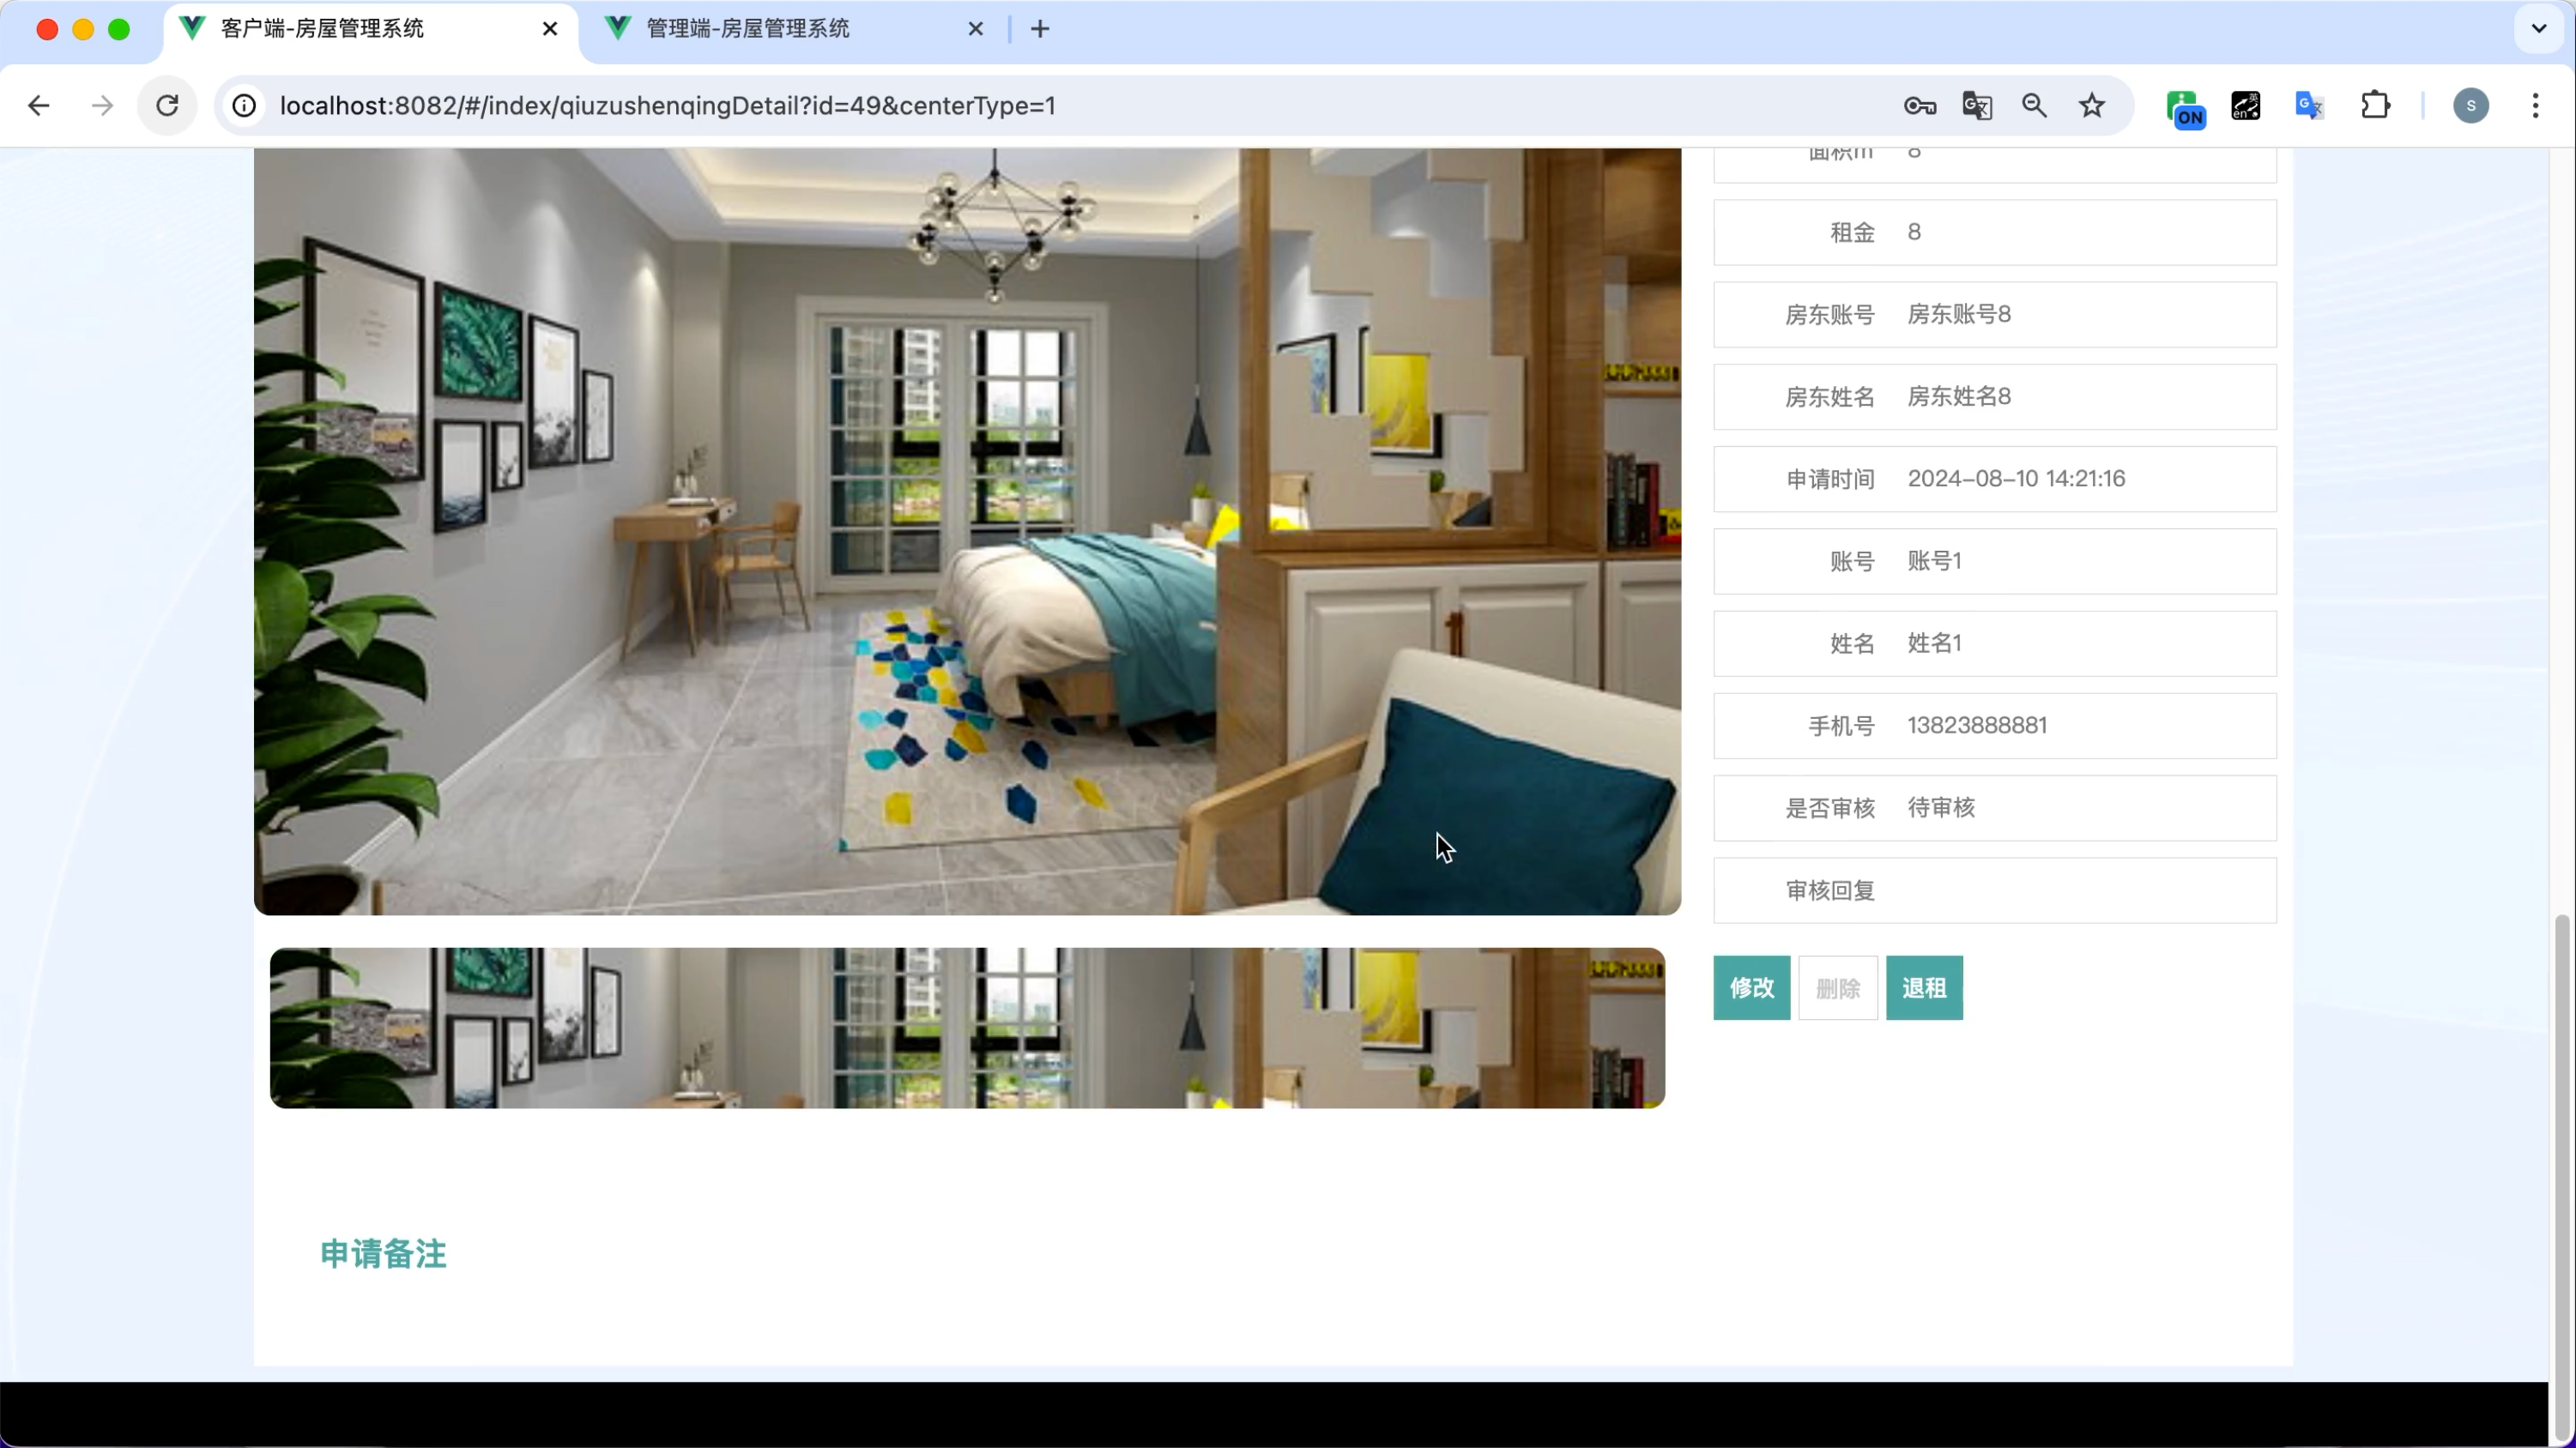Click the password key icon in address bar
Image resolution: width=2576 pixels, height=1448 pixels.
point(1919,106)
